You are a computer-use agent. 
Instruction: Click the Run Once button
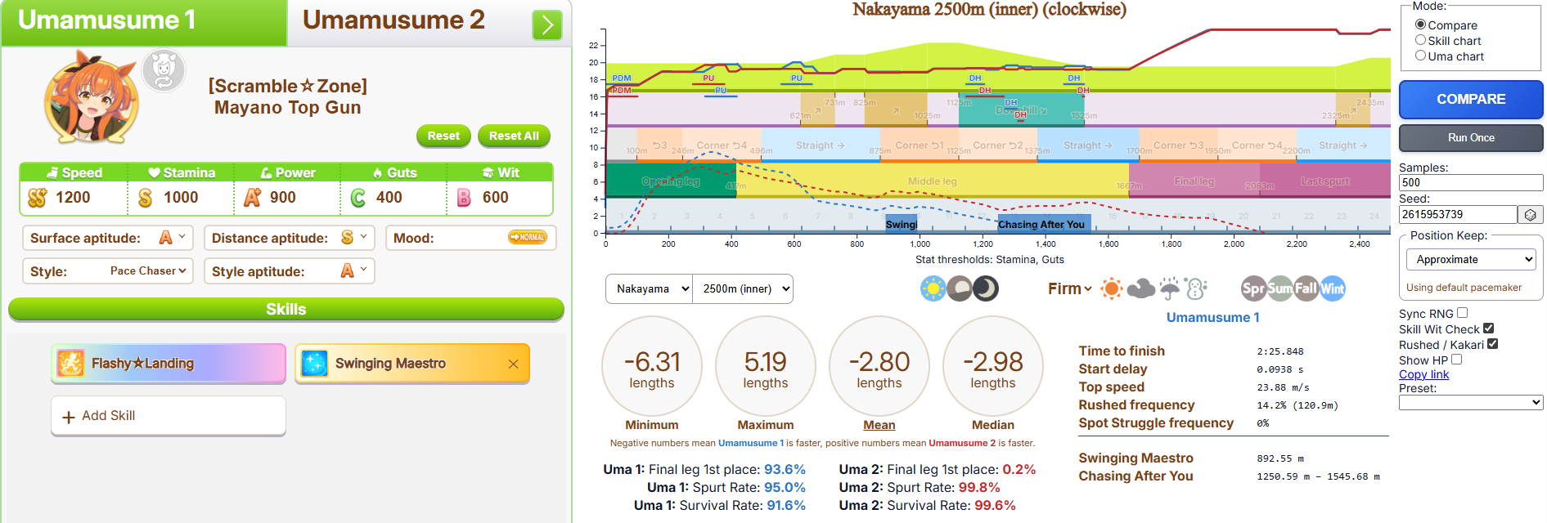point(1471,138)
